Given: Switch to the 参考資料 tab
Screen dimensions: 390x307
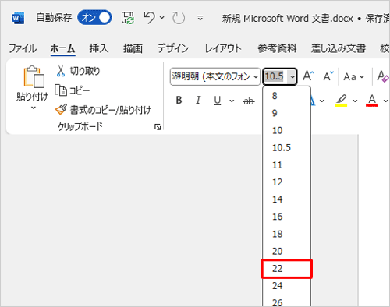Looking at the screenshot, I should coord(277,48).
